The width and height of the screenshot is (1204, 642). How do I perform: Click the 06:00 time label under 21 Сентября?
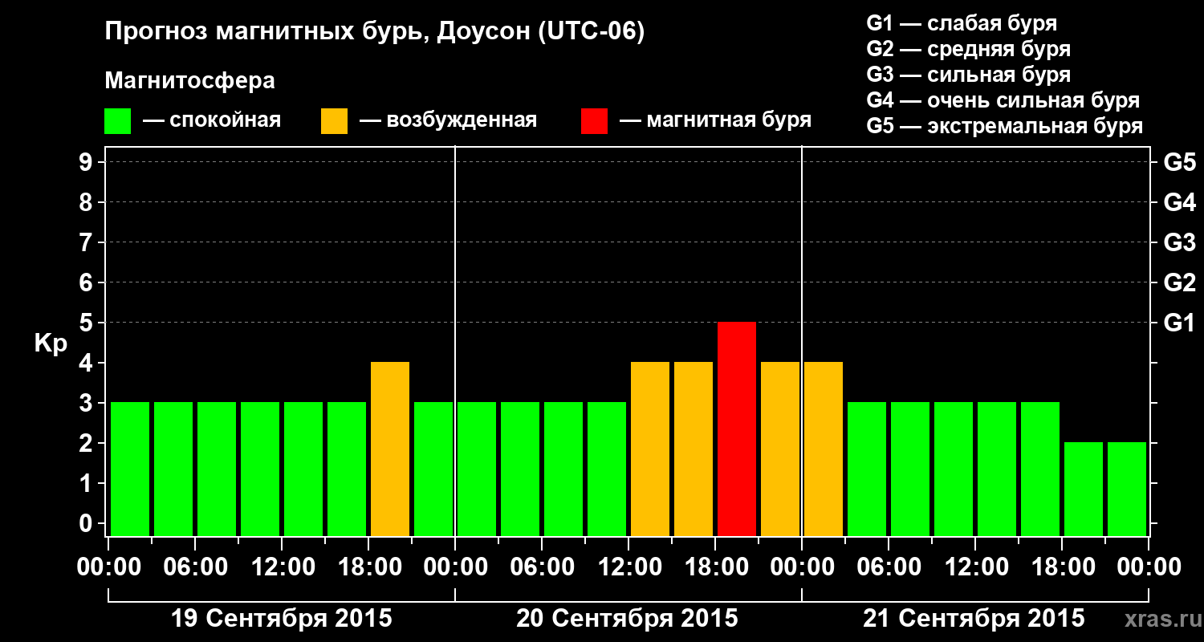coord(889,567)
